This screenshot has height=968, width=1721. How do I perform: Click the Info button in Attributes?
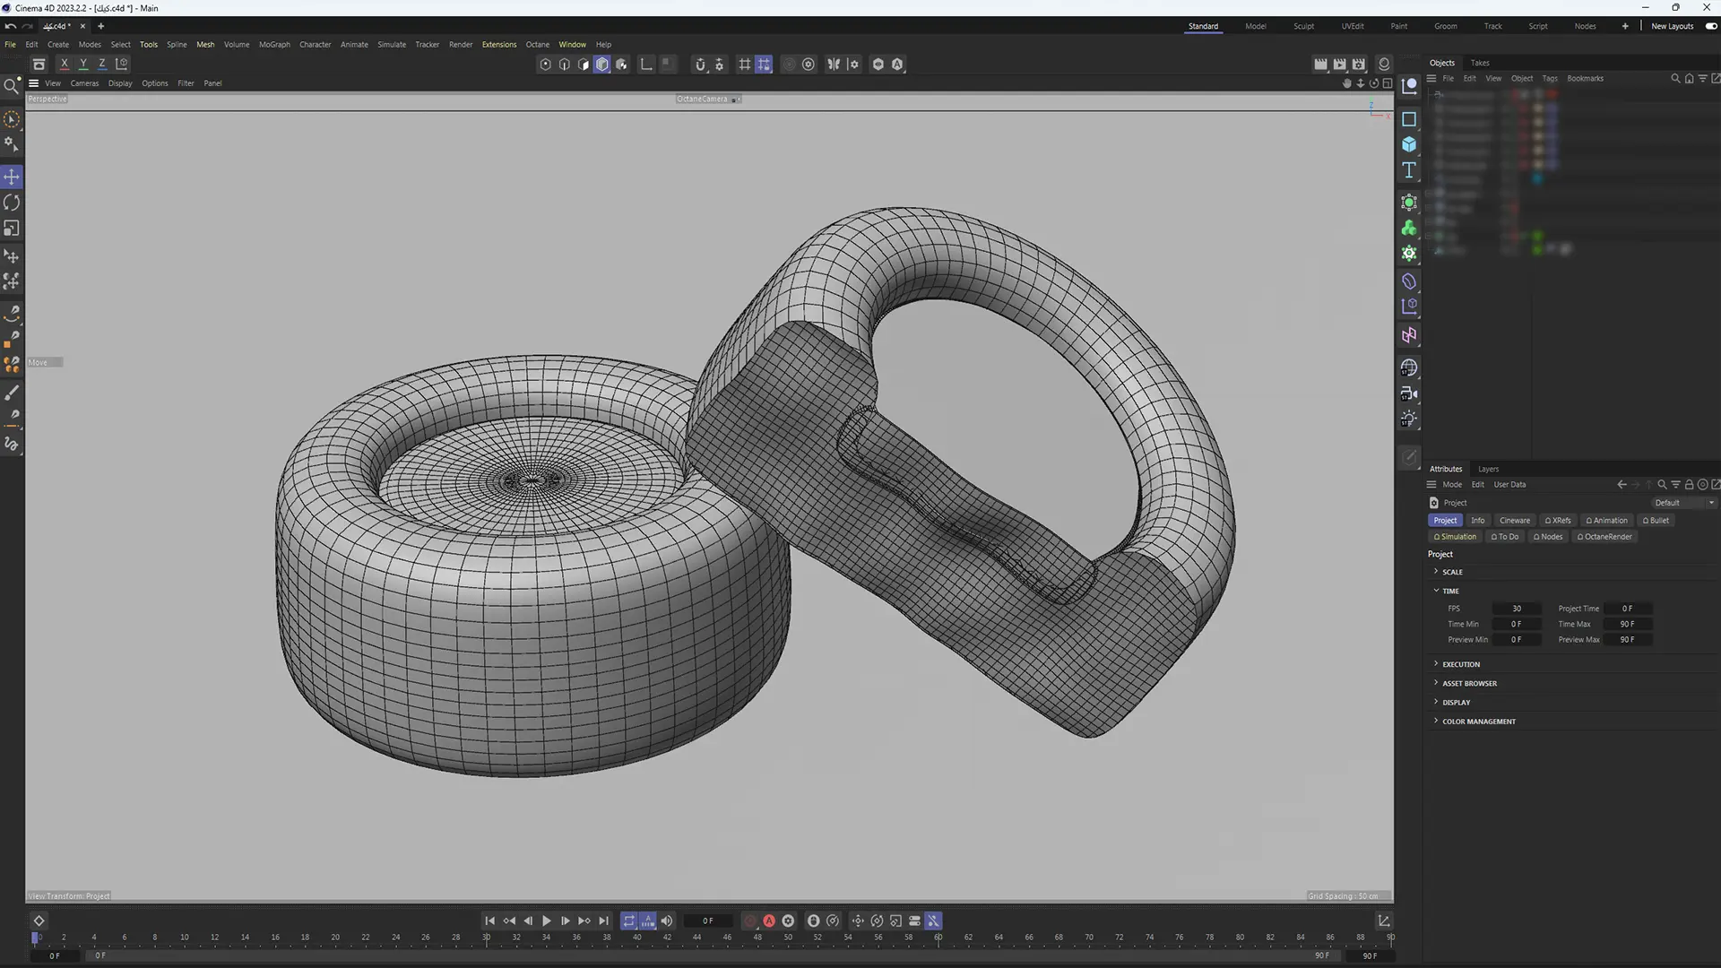(1477, 520)
